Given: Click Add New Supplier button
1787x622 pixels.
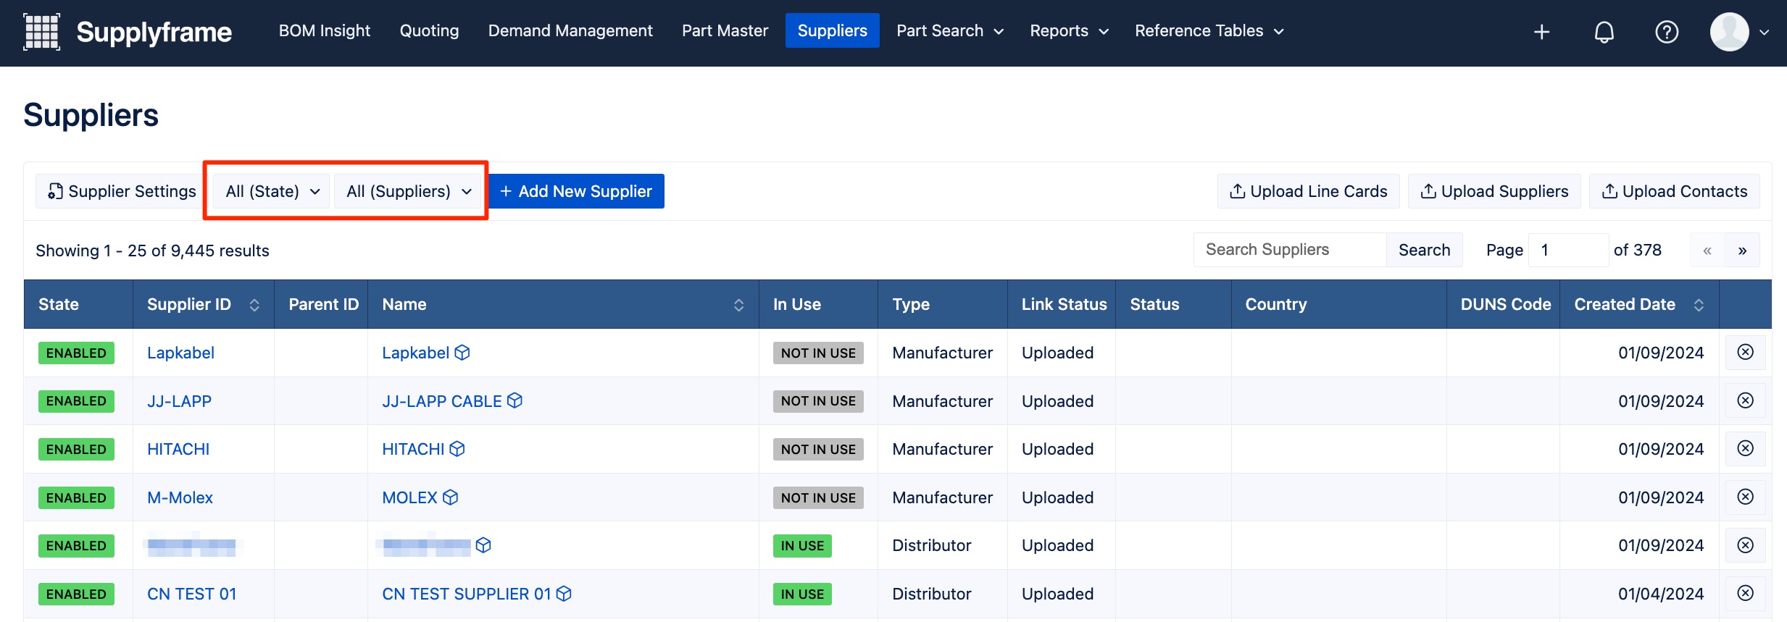Looking at the screenshot, I should coord(576,191).
